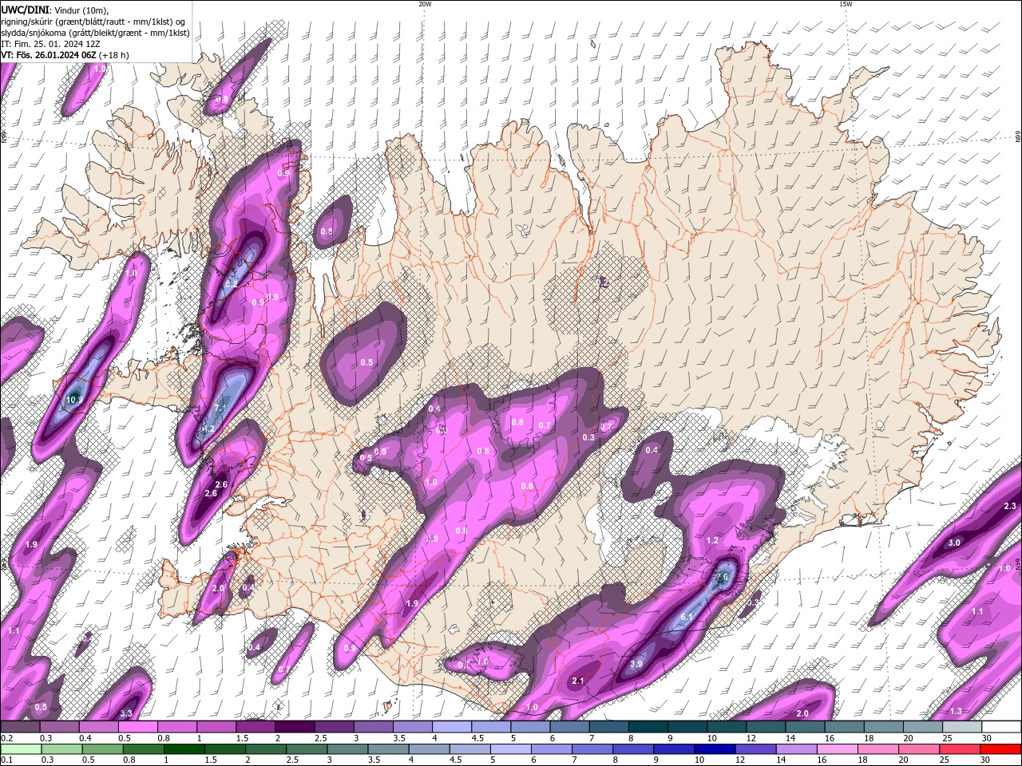Screen dimensions: 1022x766
Task: Click the slydda/snjókoma legend description line
Action: click(x=96, y=33)
